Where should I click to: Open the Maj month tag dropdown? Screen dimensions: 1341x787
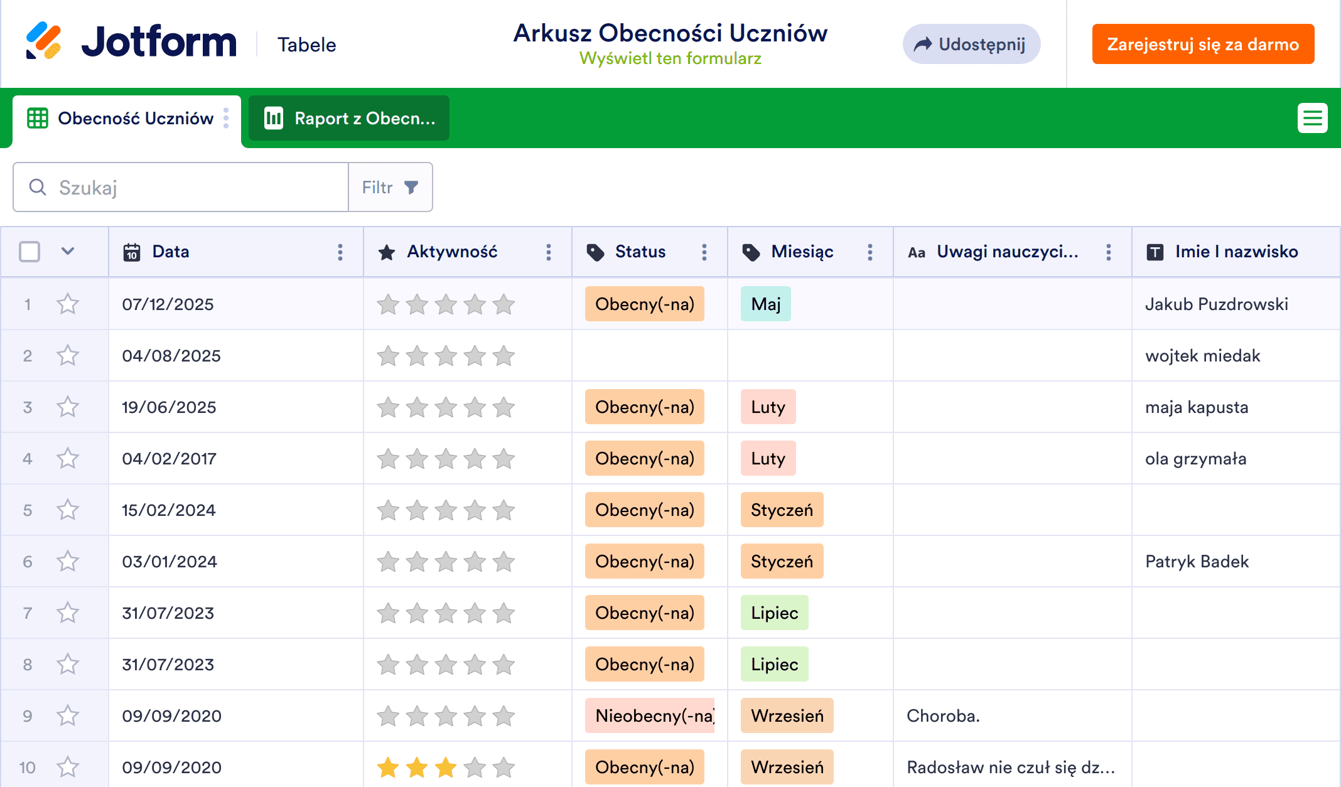[765, 304]
